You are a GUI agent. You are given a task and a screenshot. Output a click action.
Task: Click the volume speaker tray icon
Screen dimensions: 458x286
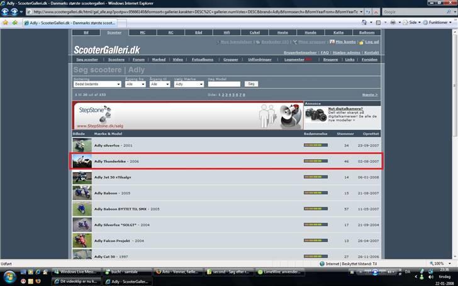tap(430, 277)
